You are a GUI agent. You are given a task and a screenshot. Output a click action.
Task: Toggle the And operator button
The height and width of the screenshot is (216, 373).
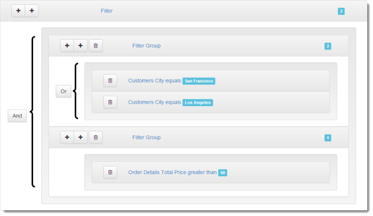point(17,116)
